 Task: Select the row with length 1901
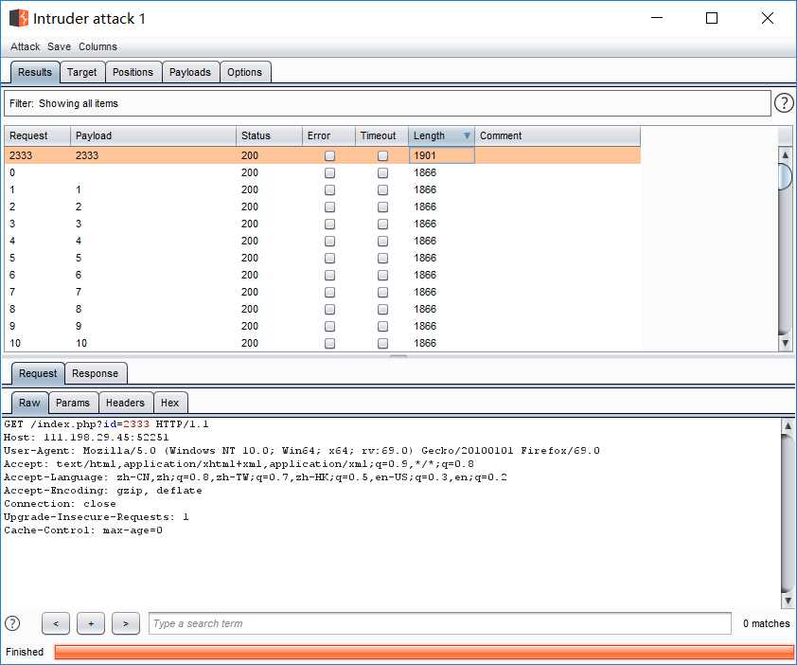tap(322, 155)
